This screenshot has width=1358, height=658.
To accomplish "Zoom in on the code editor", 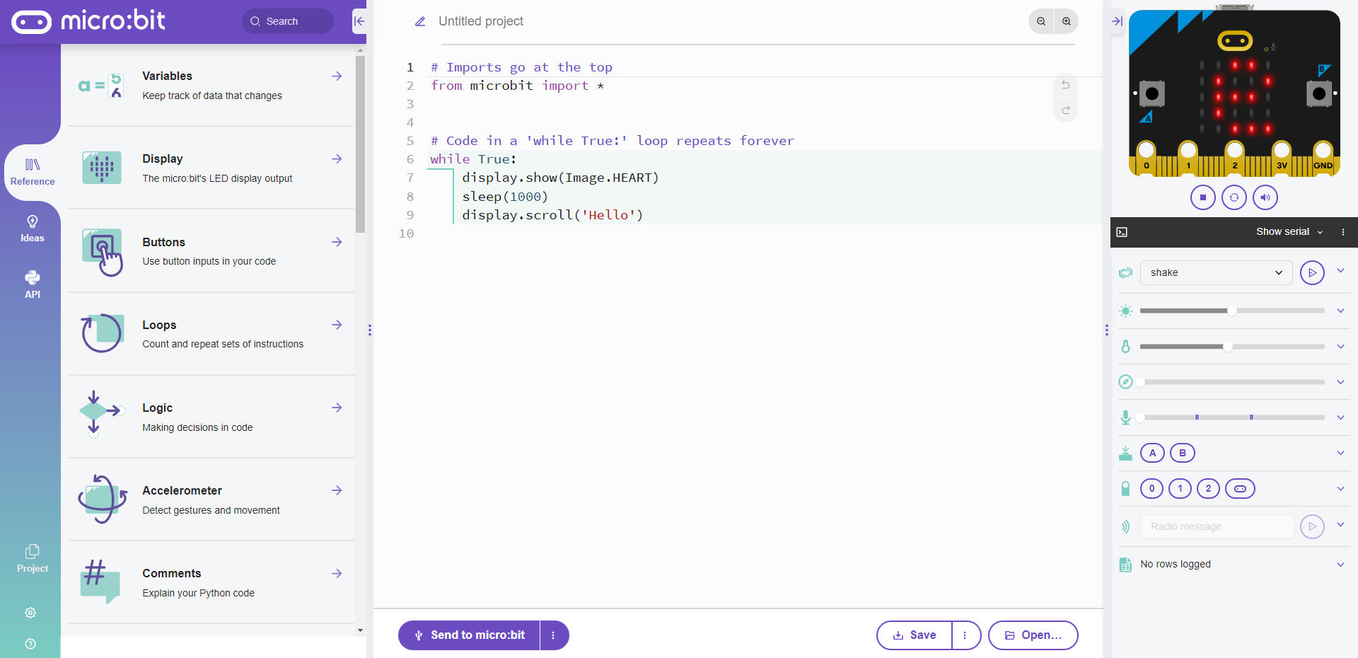I will [1066, 21].
